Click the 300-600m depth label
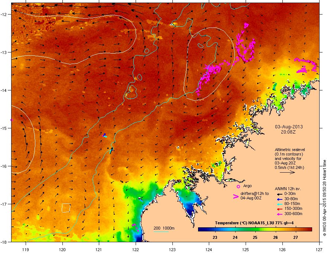Viewport: 327px width, 253px height. coord(293,214)
